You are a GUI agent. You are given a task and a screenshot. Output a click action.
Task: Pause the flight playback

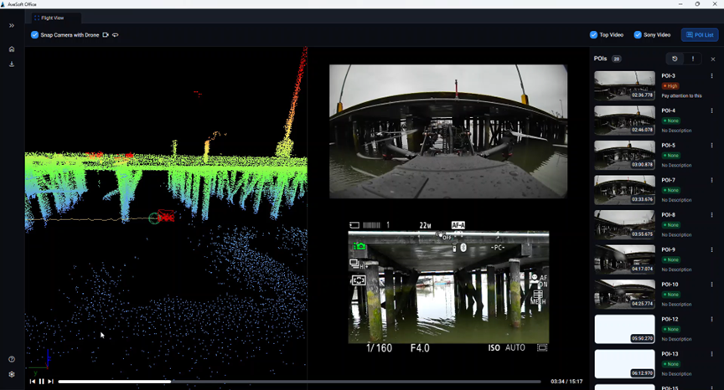point(41,382)
